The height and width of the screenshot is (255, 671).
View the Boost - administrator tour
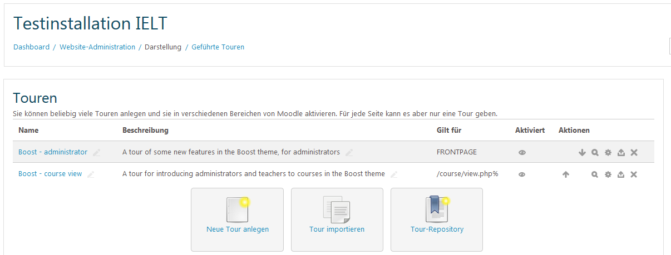tap(595, 153)
